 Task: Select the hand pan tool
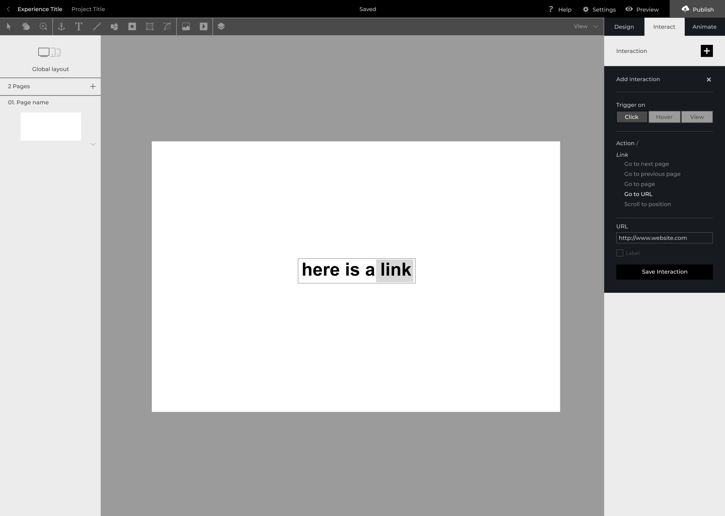tap(26, 26)
